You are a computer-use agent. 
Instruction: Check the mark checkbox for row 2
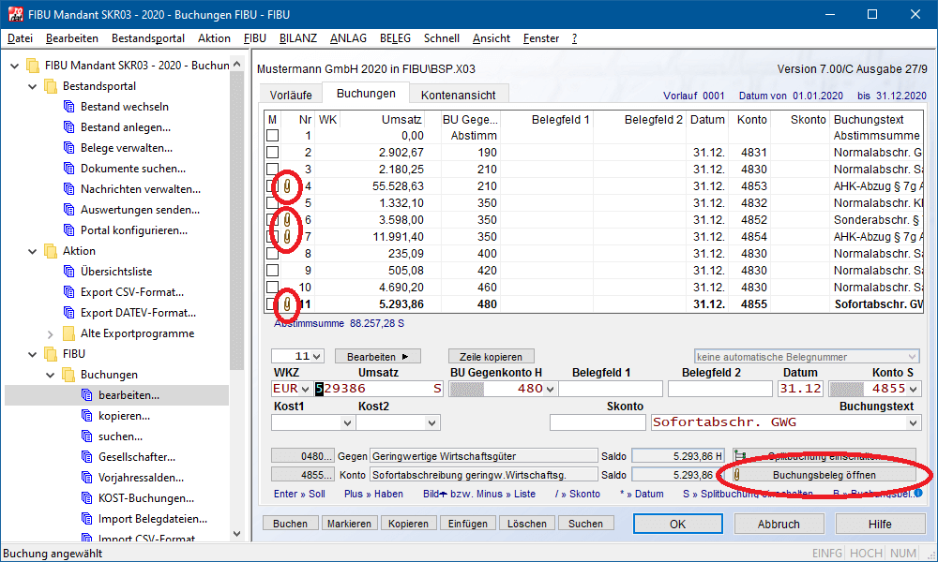point(272,153)
